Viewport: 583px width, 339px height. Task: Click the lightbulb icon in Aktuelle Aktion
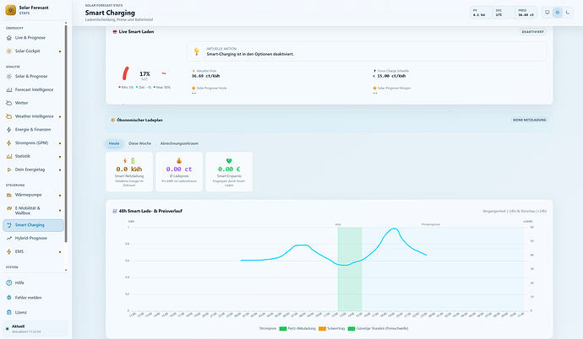click(197, 51)
